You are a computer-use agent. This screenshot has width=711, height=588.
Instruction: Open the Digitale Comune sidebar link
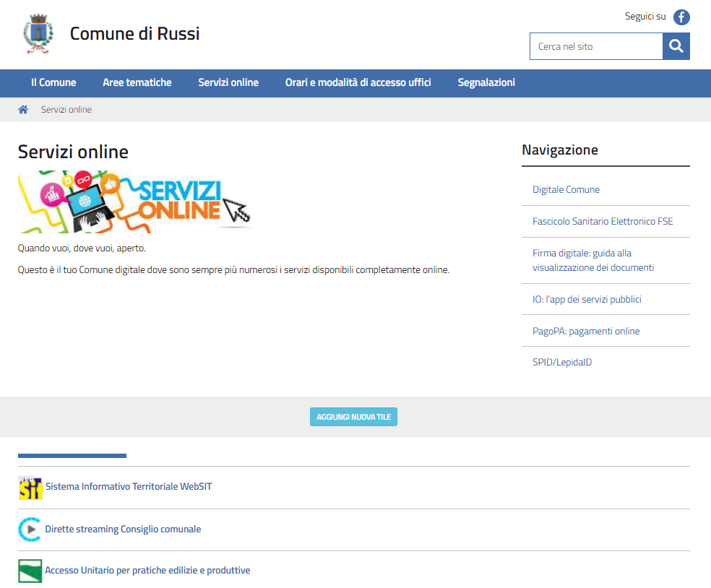pyautogui.click(x=566, y=190)
